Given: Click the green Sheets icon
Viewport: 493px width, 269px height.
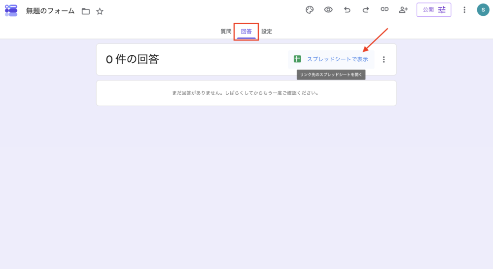Looking at the screenshot, I should [297, 59].
